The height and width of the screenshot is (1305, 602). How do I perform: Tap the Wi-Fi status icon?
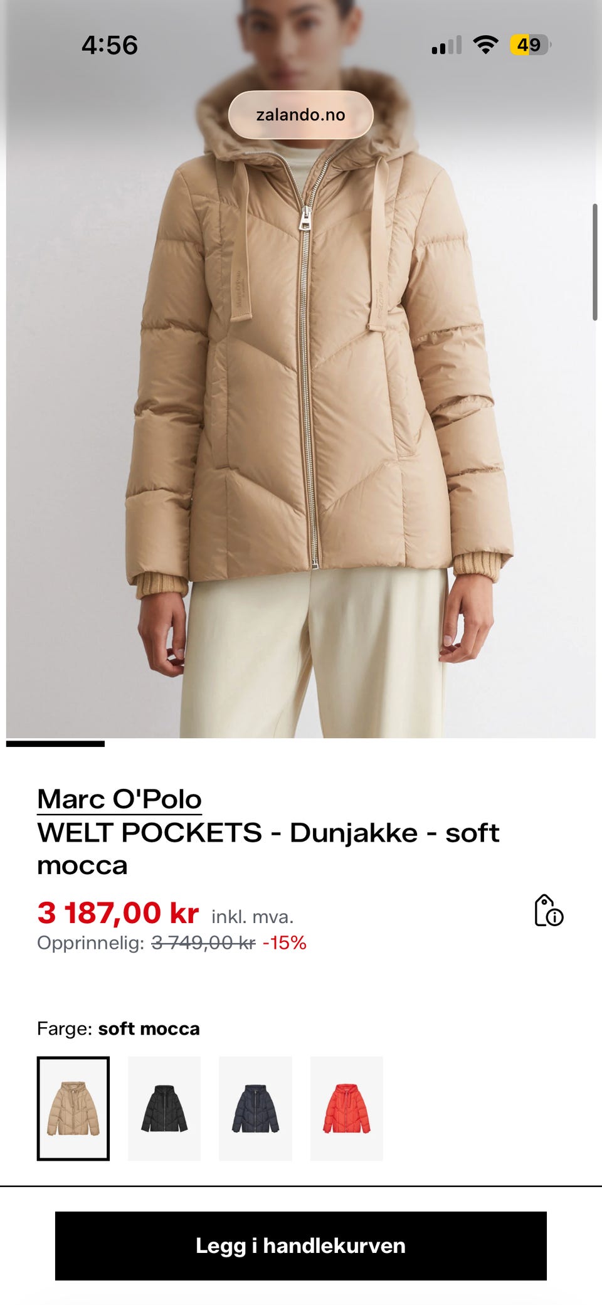(485, 45)
